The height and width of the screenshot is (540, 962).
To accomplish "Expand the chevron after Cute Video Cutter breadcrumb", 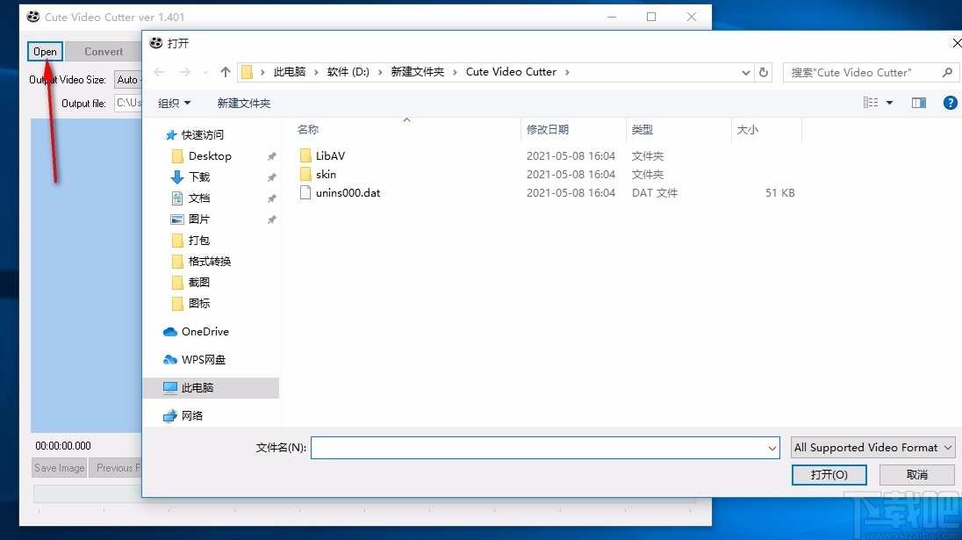I will click(568, 72).
